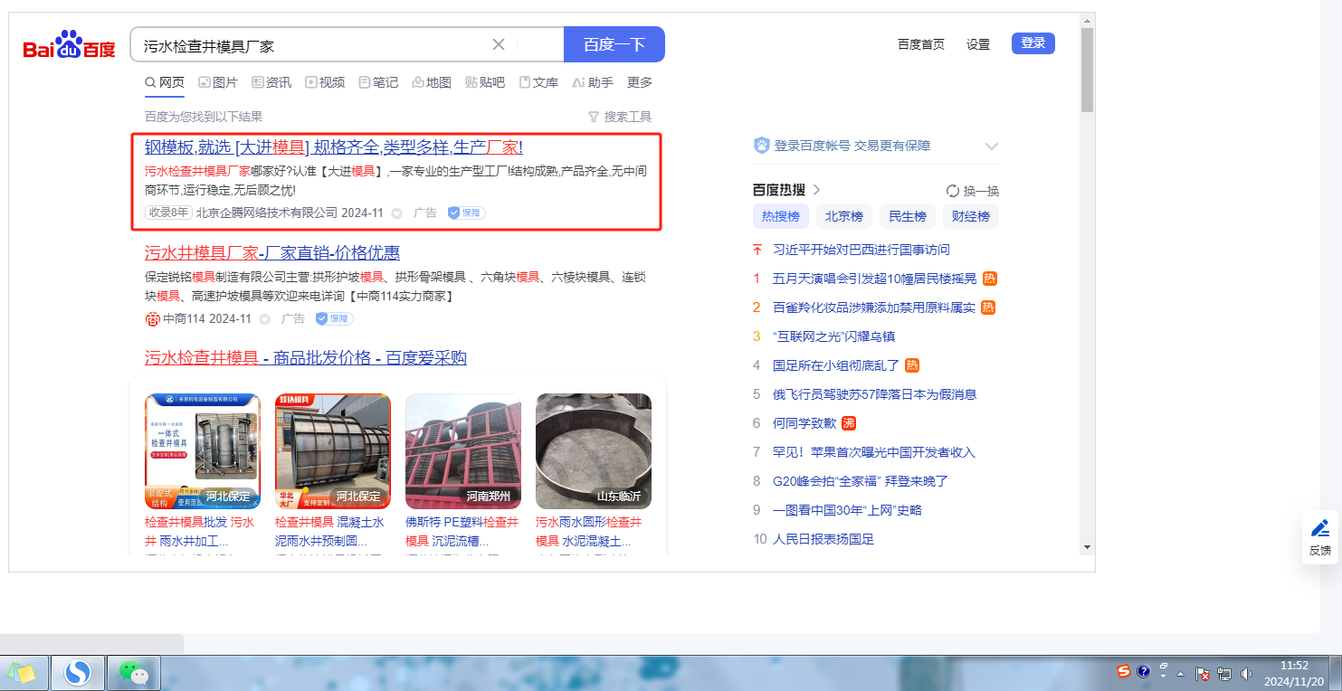
Task: Open the 贴吧 tab
Action: [485, 82]
